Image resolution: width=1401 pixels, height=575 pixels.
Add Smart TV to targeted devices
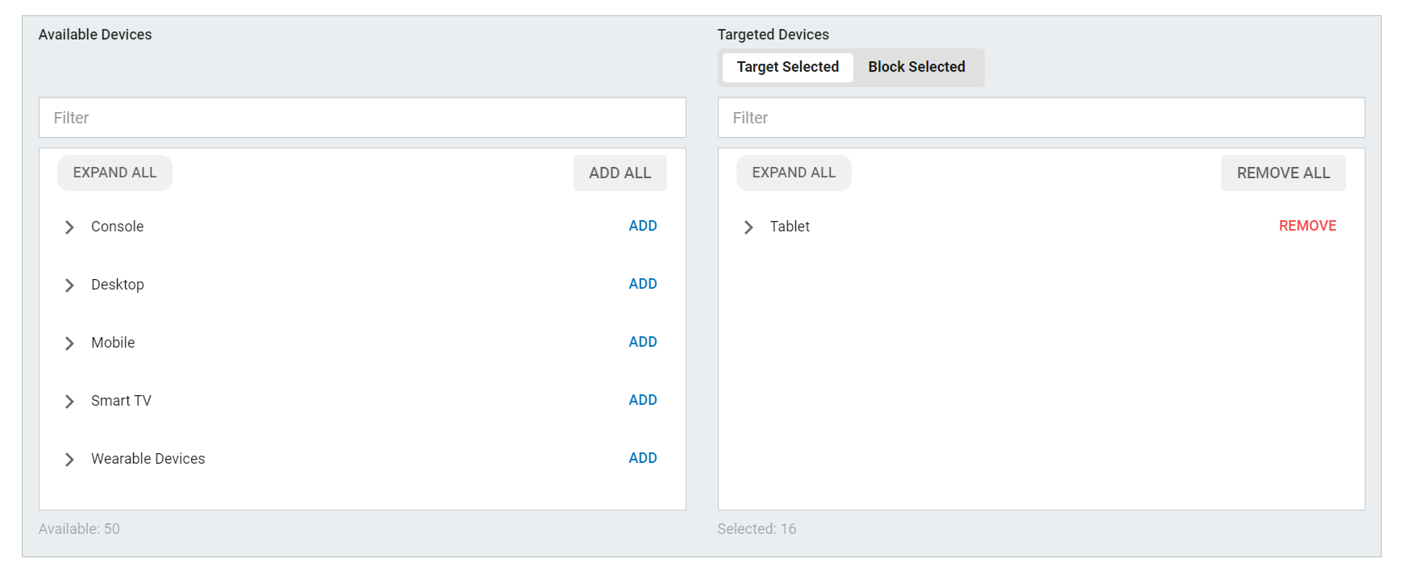(642, 400)
